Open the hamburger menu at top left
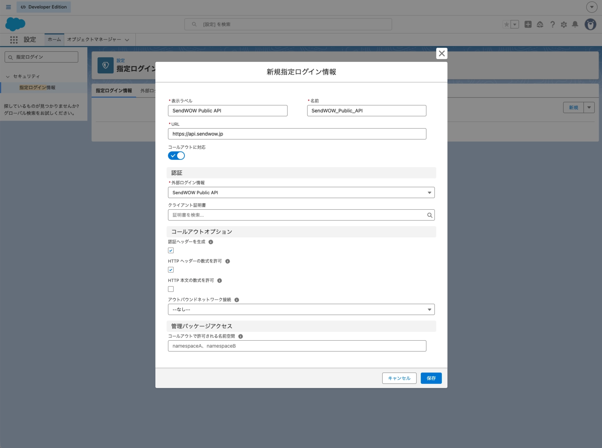Viewport: 602px width, 448px height. 8,7
